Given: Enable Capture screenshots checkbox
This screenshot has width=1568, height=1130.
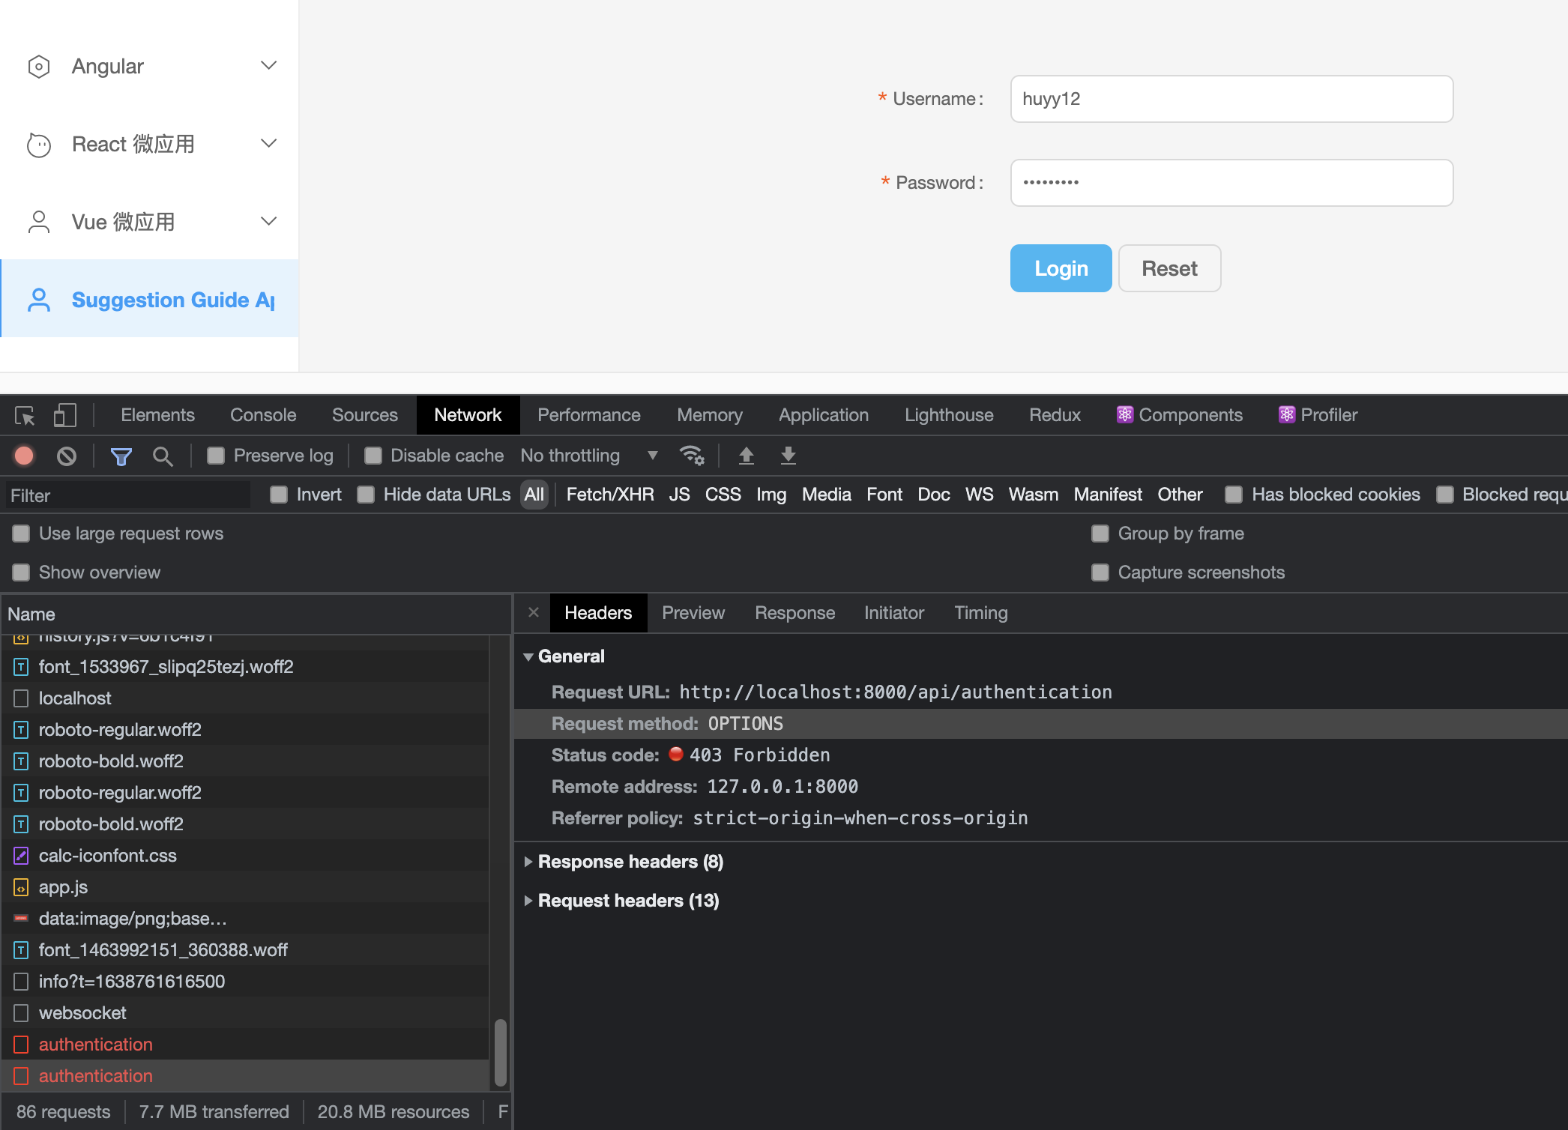Looking at the screenshot, I should [1100, 572].
